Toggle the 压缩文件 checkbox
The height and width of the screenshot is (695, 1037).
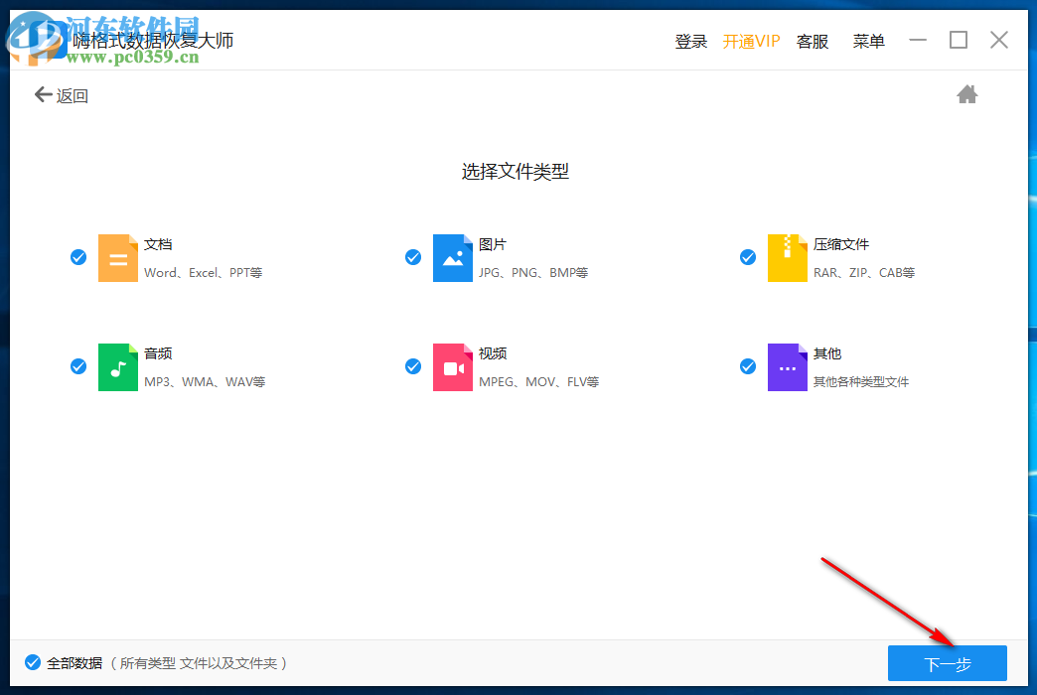point(747,256)
